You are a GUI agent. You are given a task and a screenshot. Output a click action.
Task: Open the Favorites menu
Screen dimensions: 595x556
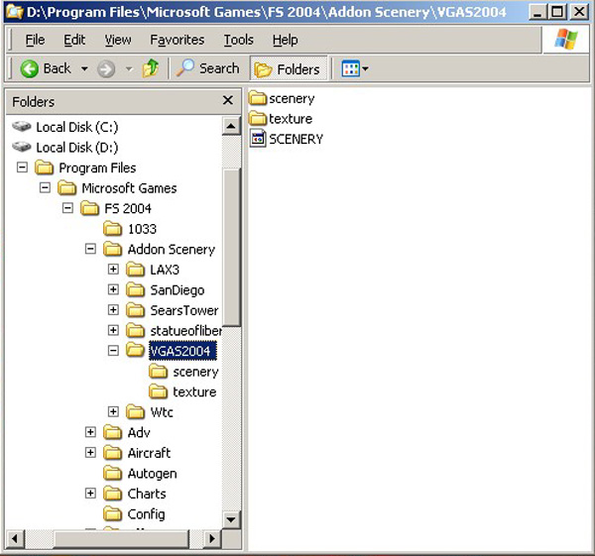pos(178,40)
